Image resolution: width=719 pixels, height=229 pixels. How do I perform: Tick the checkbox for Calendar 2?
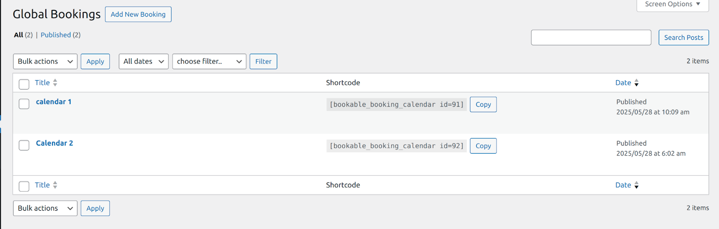pos(24,145)
